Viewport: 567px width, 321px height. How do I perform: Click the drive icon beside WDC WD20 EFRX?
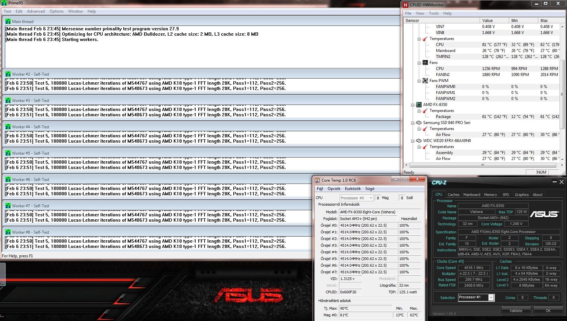click(x=419, y=141)
